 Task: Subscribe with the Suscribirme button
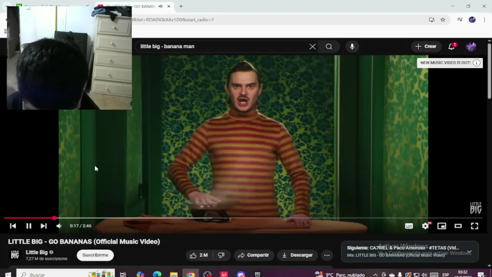(95, 255)
